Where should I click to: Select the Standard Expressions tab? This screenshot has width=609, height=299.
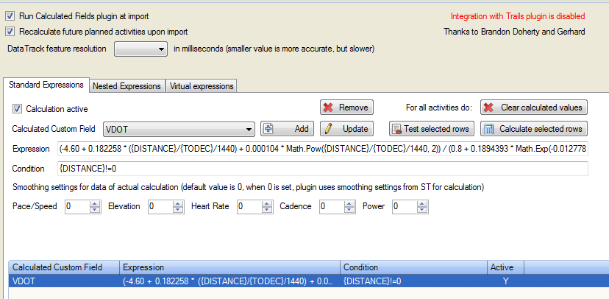46,85
